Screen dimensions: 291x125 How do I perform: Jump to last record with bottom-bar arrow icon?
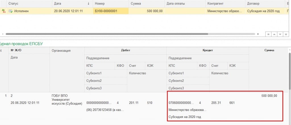coord(286,34)
